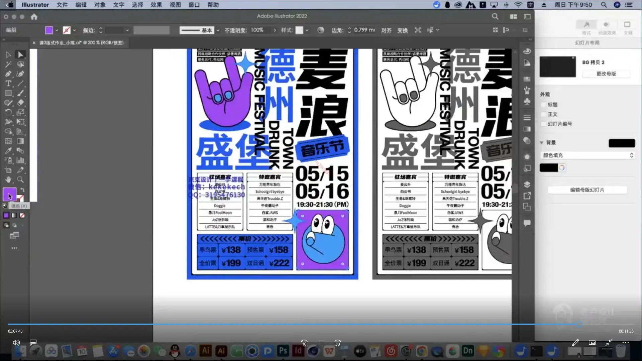Open the 对象 menu
Viewport: 642px width, 361px height.
coord(100,5)
